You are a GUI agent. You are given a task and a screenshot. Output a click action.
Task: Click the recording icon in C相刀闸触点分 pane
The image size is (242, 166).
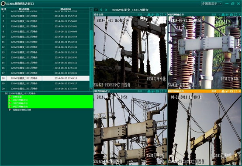153,91
